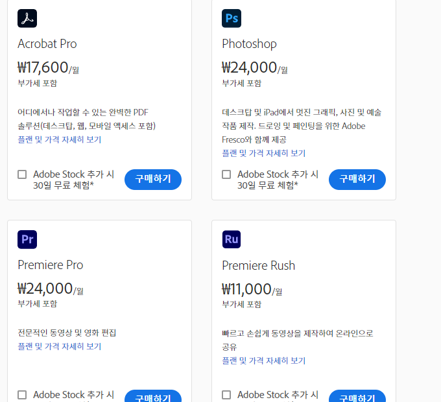Click the Premiere Pro ₩24,000 price
The image size is (441, 402).
[45, 289]
